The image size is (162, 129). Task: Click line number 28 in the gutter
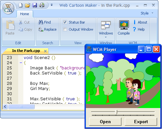pos(9,84)
